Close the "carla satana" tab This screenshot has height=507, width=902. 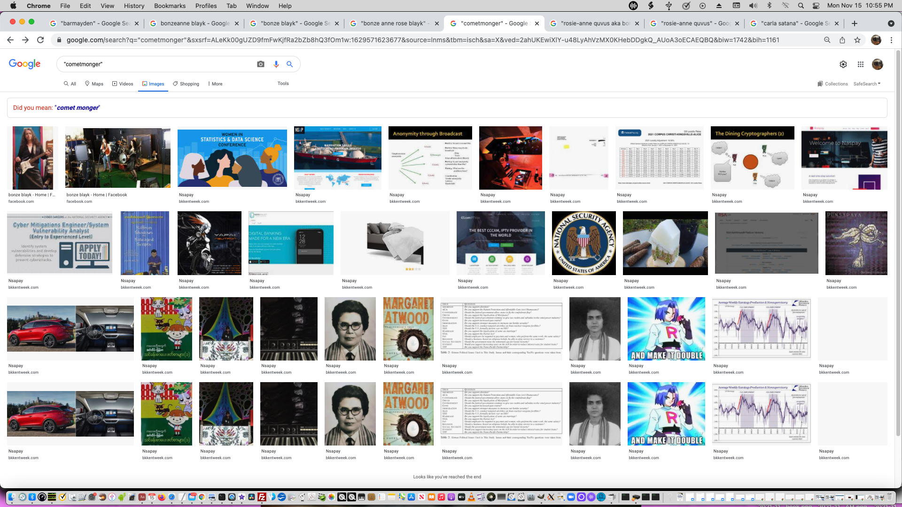tap(837, 23)
